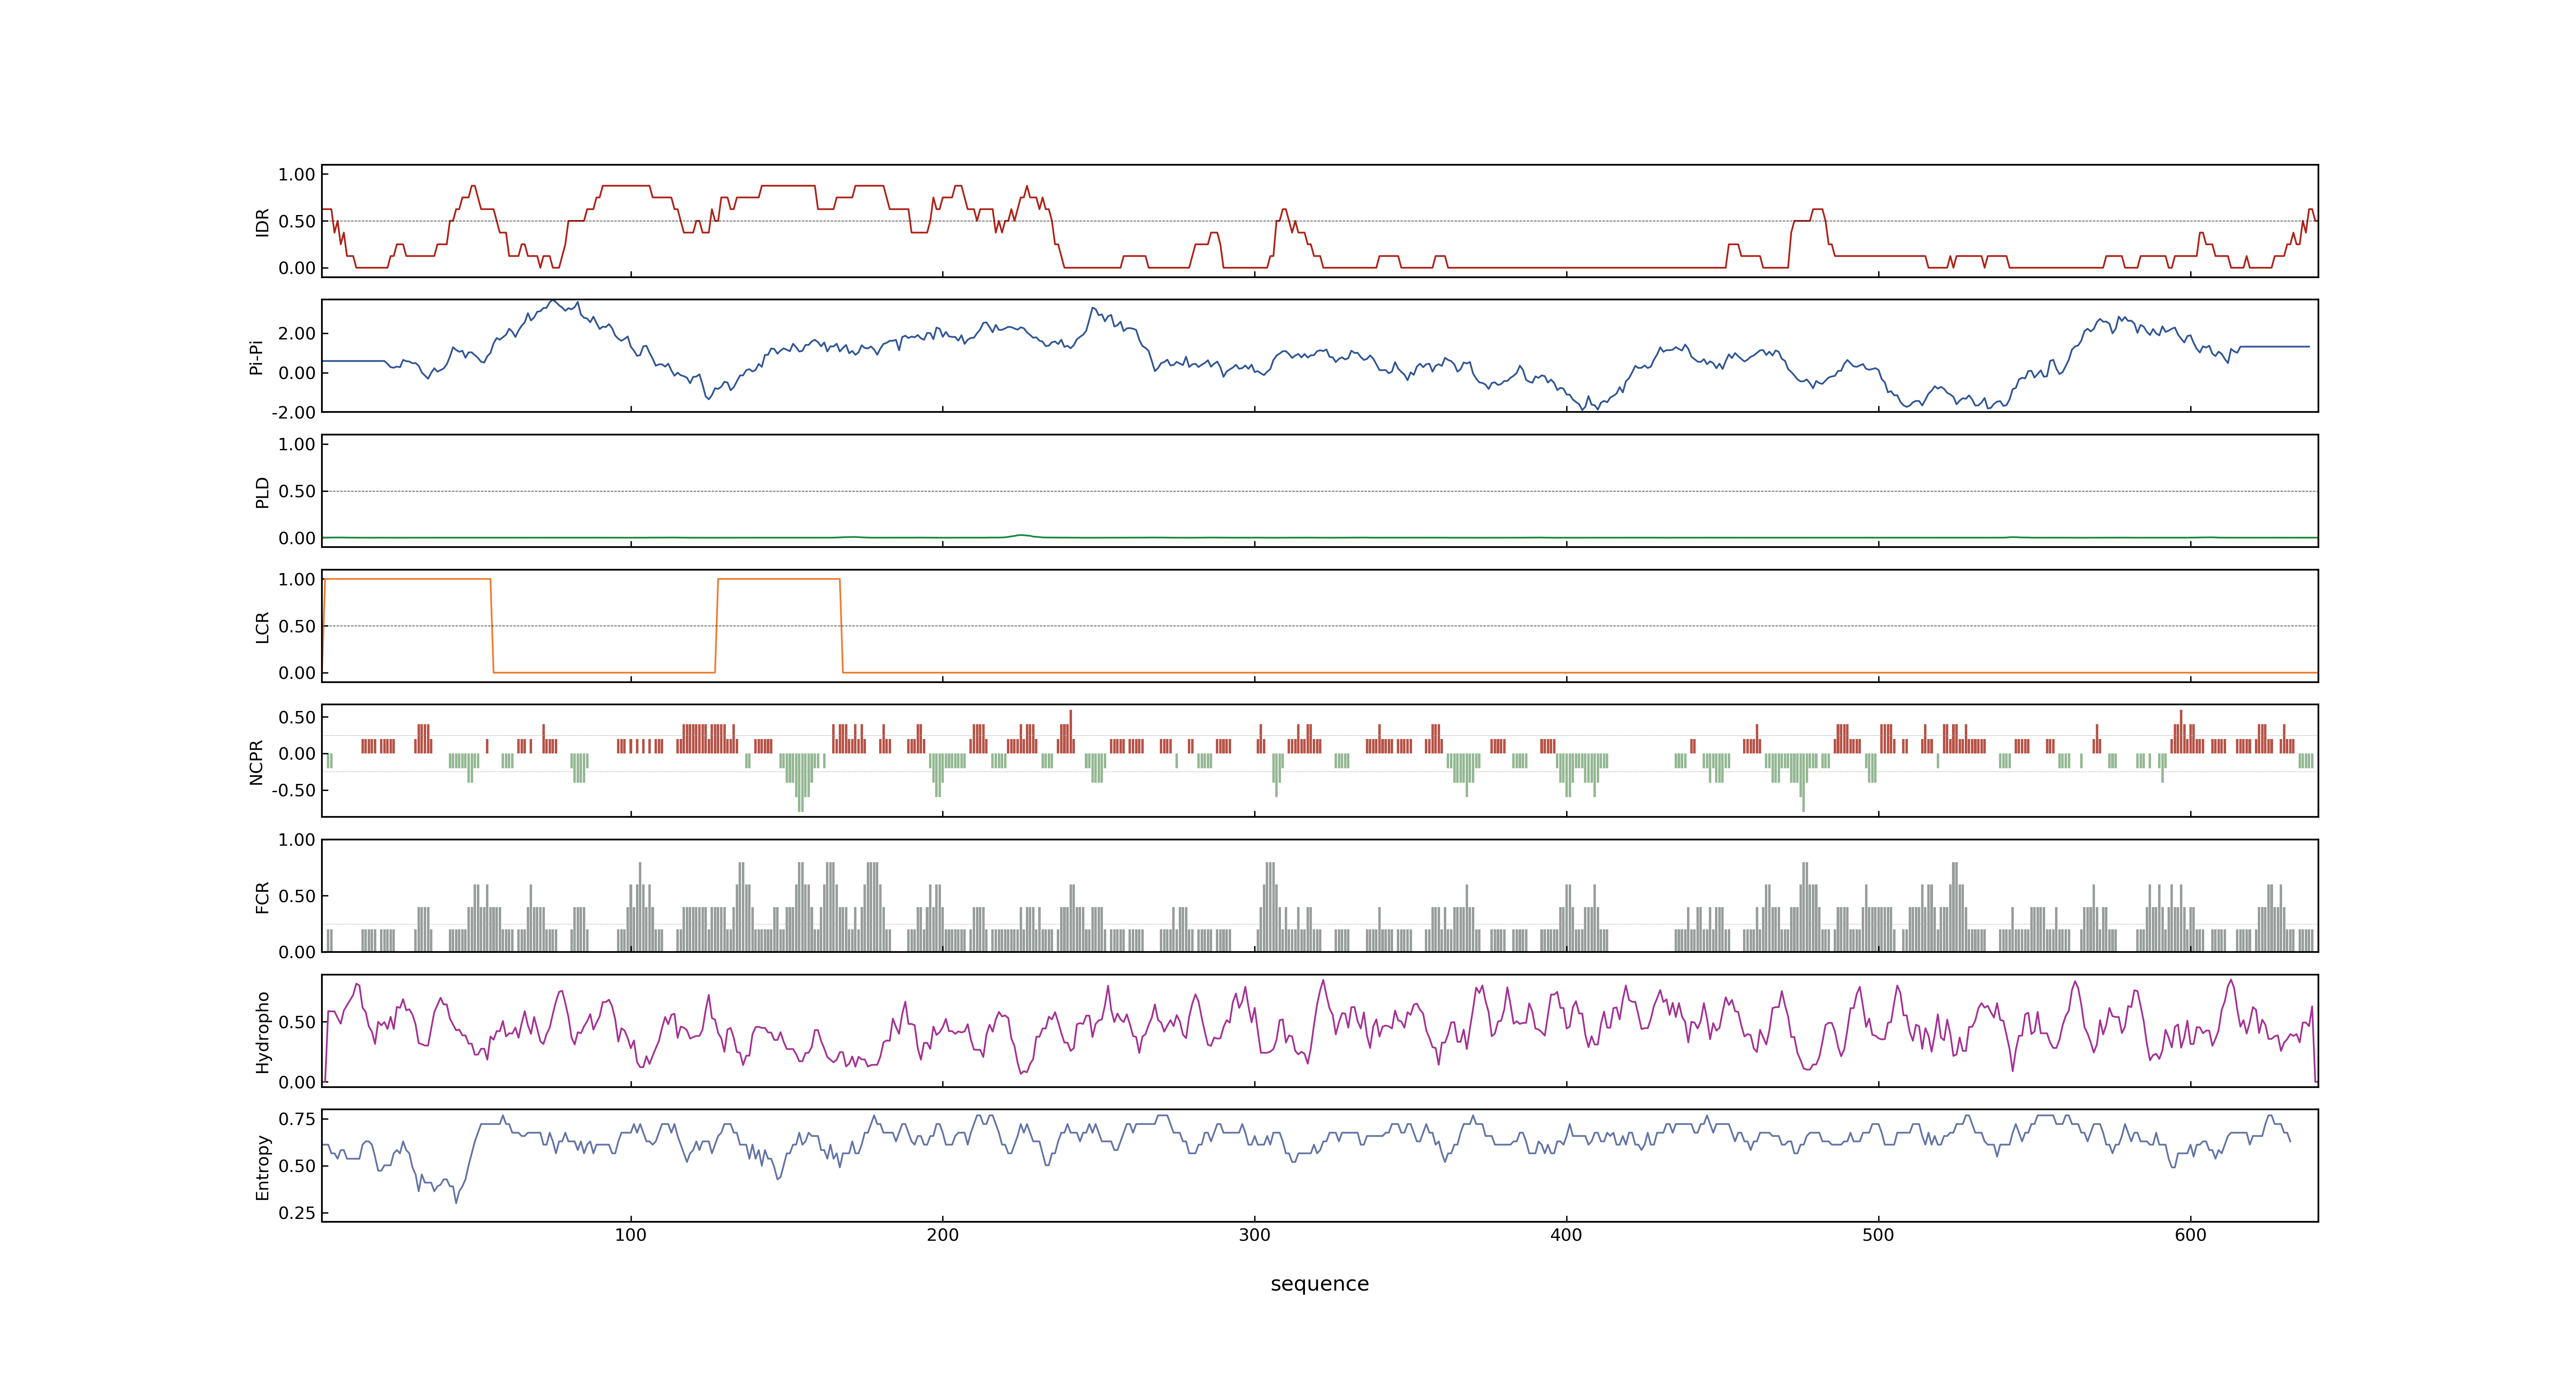Click the Entropy axis label

(x=262, y=1166)
